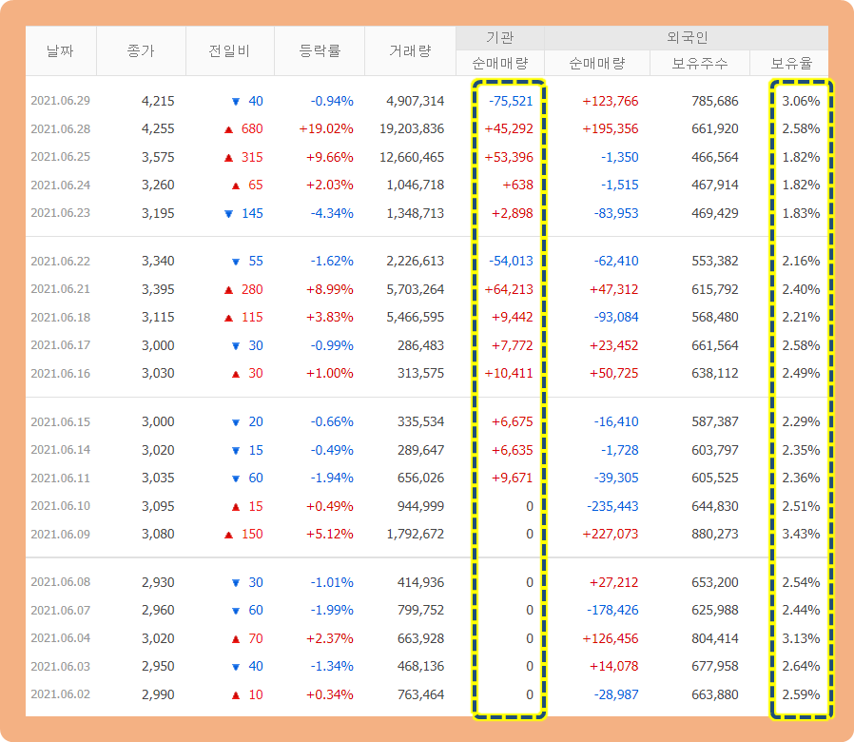Select the date 2021.06.25
The image size is (854, 742).
pos(61,157)
